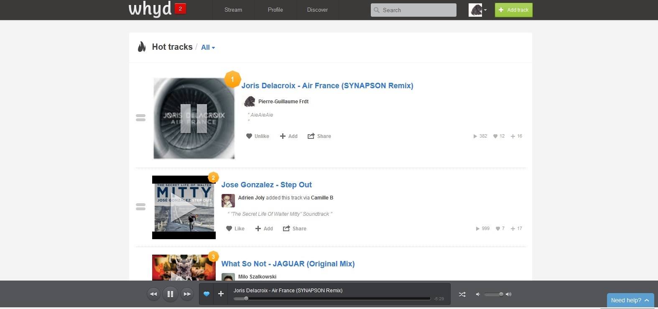Screen dimensions: 658x309
Task: Focus the Search field
Action: 413,10
